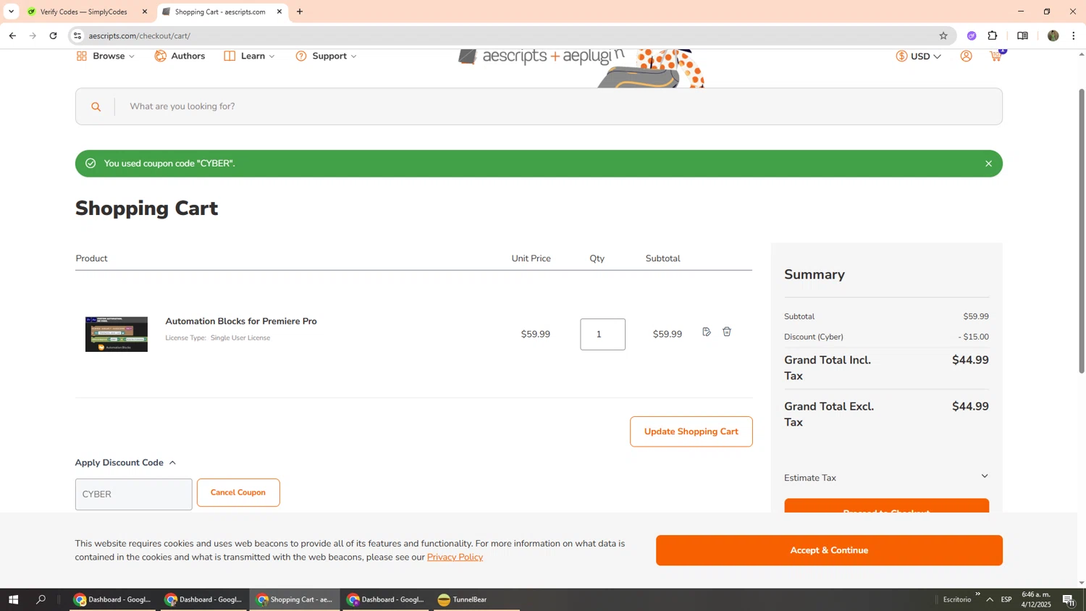
Task: Open the shopping cart icon in header
Action: pos(996,56)
